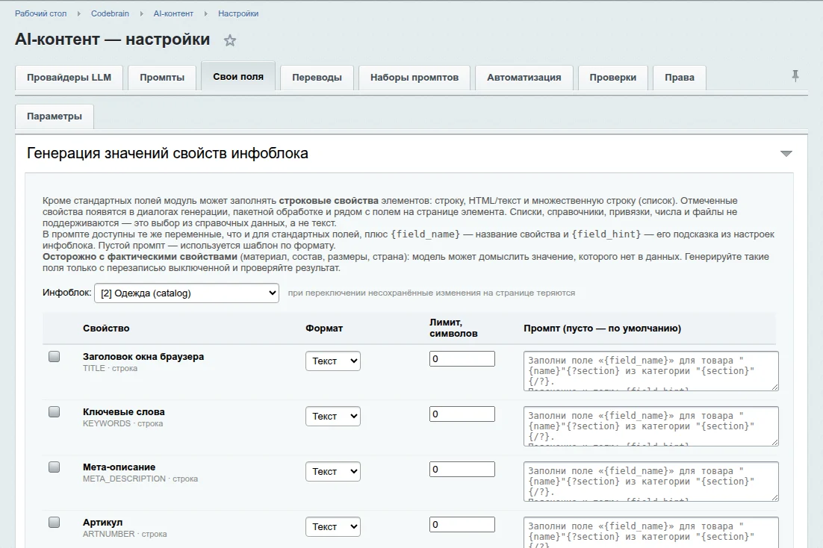Click the ARTNUMBER · строка code label
The height and width of the screenshot is (548, 823).
pyautogui.click(x=125, y=533)
